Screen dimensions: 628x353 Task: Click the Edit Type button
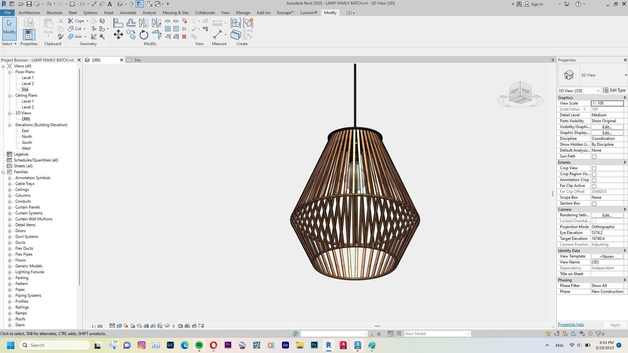614,90
